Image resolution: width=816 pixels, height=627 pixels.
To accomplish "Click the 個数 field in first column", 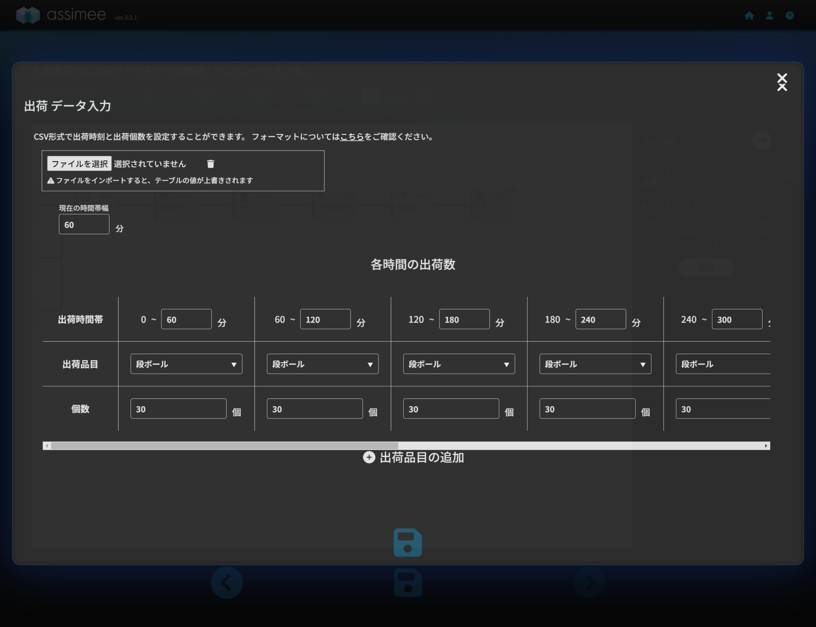I will pyautogui.click(x=178, y=409).
